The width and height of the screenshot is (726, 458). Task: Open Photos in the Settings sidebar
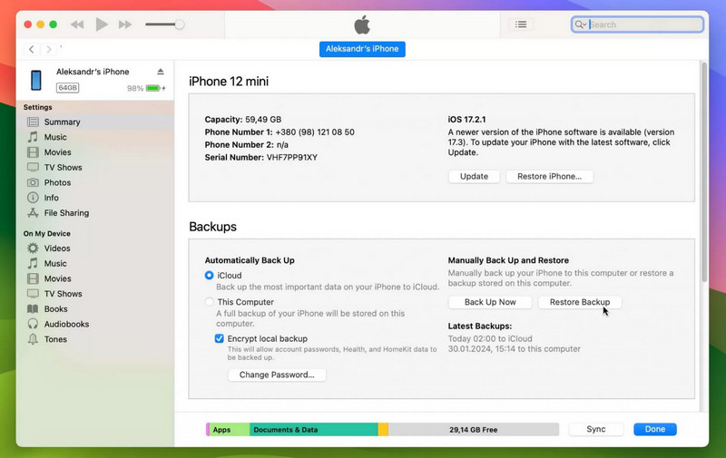56,182
